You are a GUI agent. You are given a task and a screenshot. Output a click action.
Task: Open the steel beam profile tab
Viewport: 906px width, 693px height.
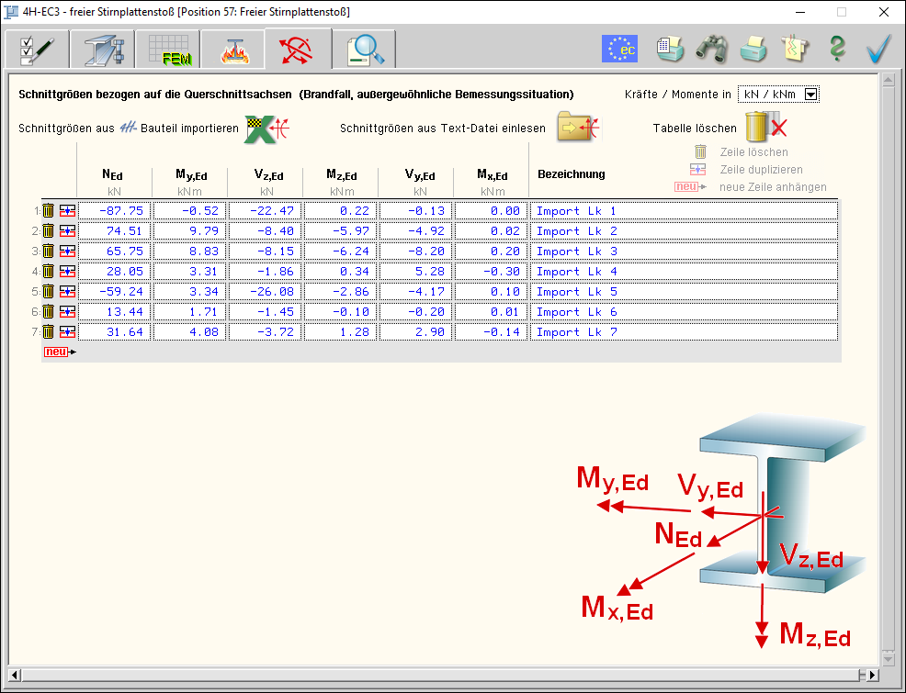pyautogui.click(x=103, y=50)
